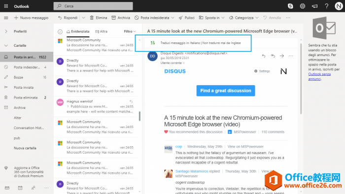Click Nuova cartella link
This screenshot has width=345, height=194.
[x=25, y=148]
